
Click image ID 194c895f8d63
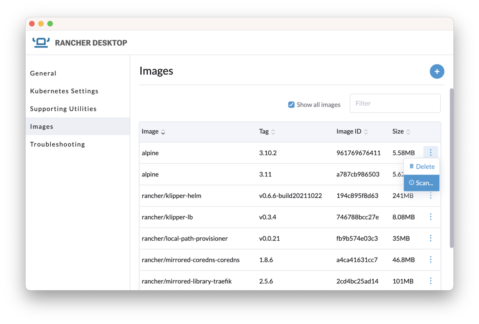click(x=357, y=196)
